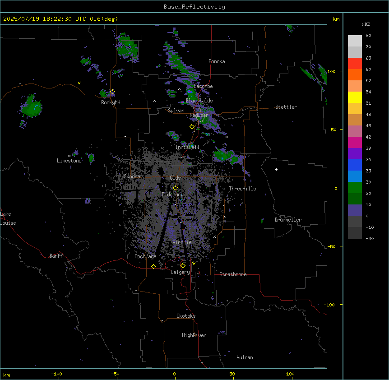
Task: Click the yellow V marker northwest of RockyMH
Action: click(79, 83)
